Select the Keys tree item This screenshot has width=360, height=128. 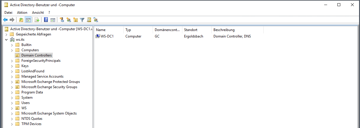coord(25,66)
